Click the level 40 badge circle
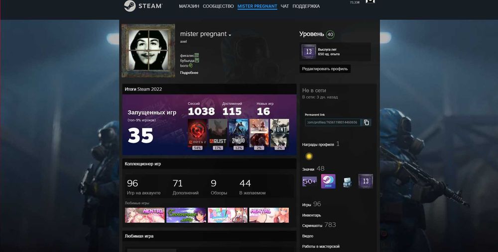The height and width of the screenshot is (252, 498). click(x=330, y=35)
